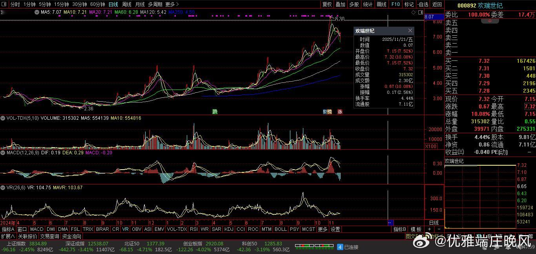Select the KDJ indicator tab

[229, 229]
